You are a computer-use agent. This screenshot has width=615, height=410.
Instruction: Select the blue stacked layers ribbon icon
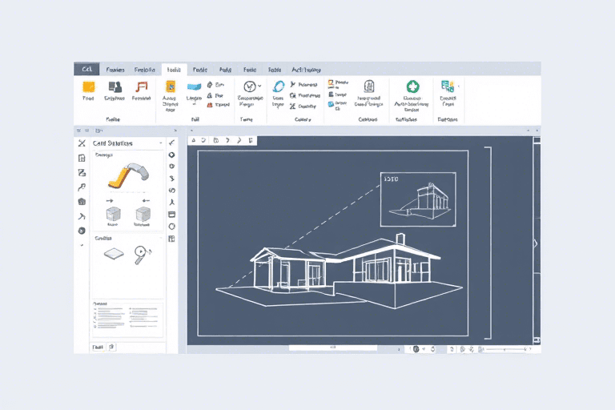click(194, 86)
